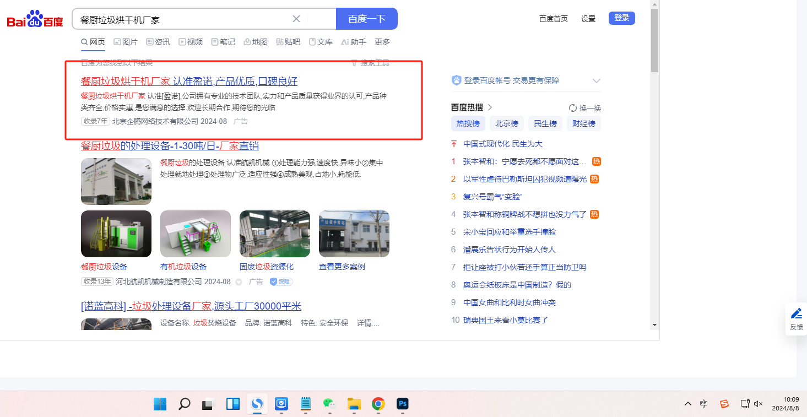Screen dimensions: 807x417
Task: Open Photoshop from the taskbar
Action: pyautogui.click(x=403, y=404)
